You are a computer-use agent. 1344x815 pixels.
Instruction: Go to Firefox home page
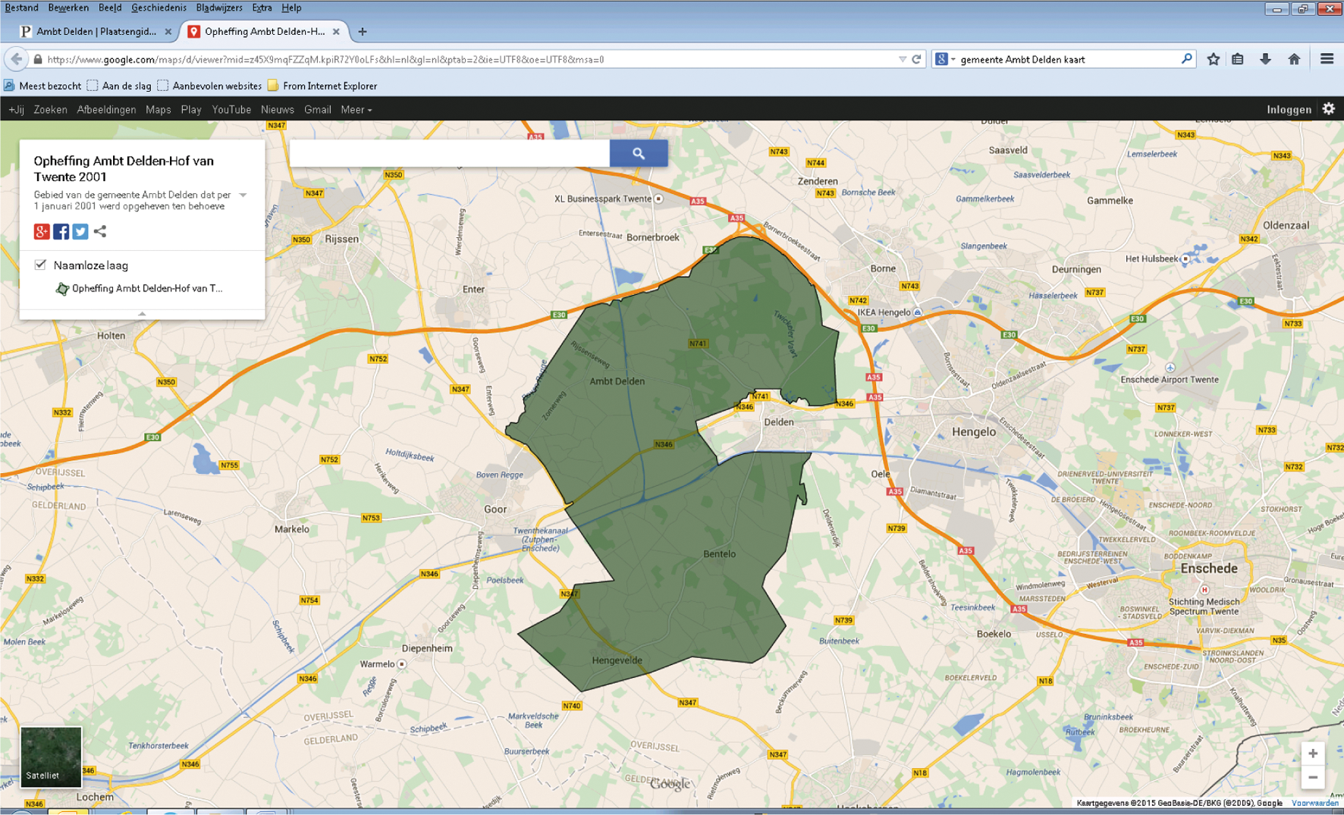(1294, 59)
